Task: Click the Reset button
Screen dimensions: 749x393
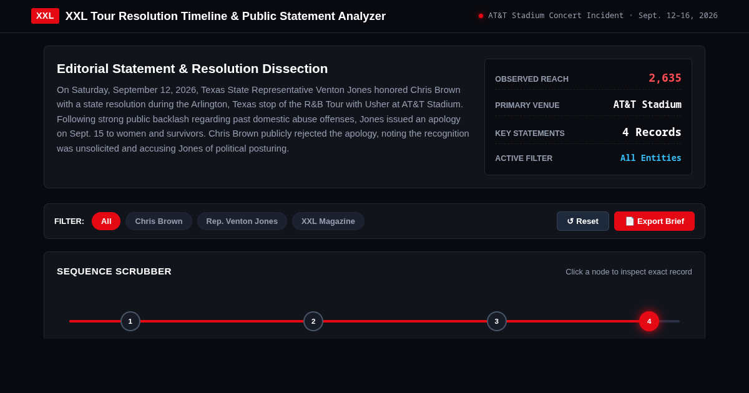Action: tap(583, 221)
